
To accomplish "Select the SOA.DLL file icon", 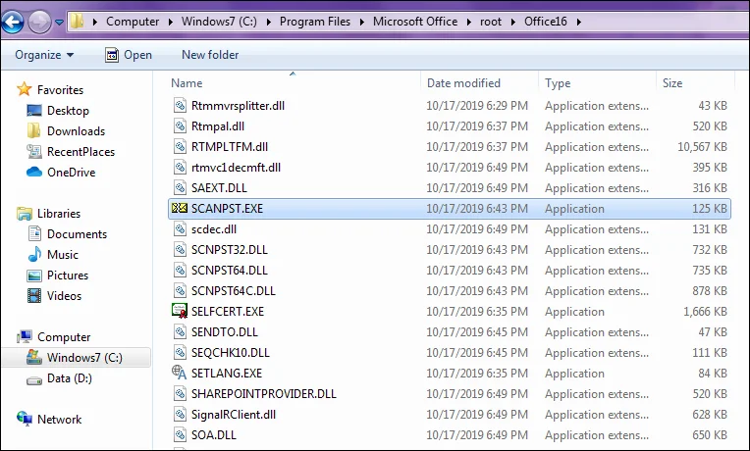I will (x=180, y=434).
